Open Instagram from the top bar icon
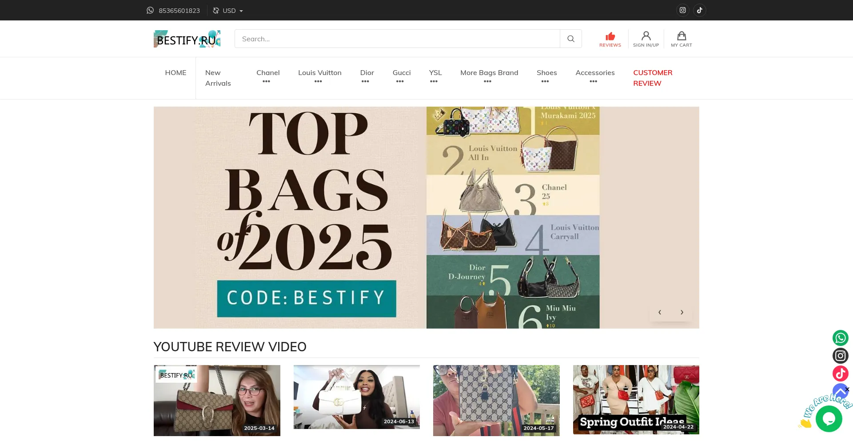853x441 pixels. pyautogui.click(x=683, y=10)
